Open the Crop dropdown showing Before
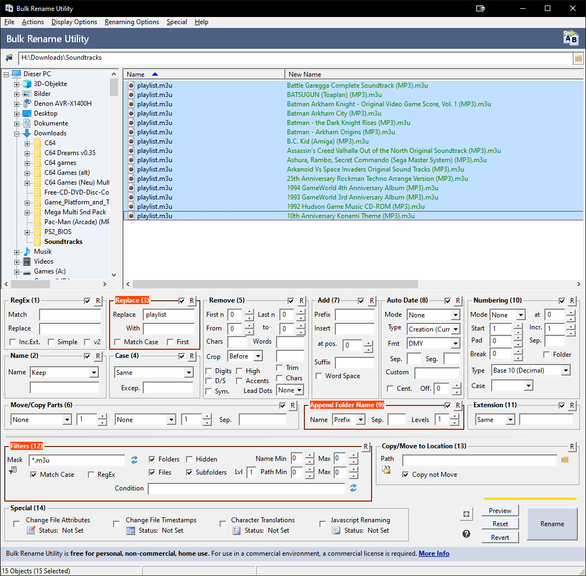This screenshot has height=576, width=586. click(x=245, y=356)
